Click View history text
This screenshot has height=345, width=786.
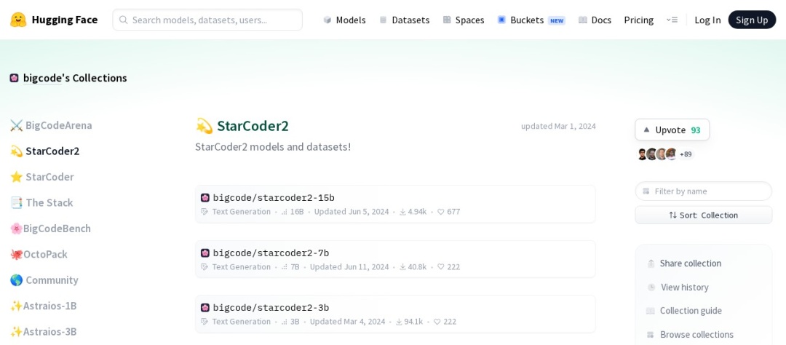[x=685, y=287]
